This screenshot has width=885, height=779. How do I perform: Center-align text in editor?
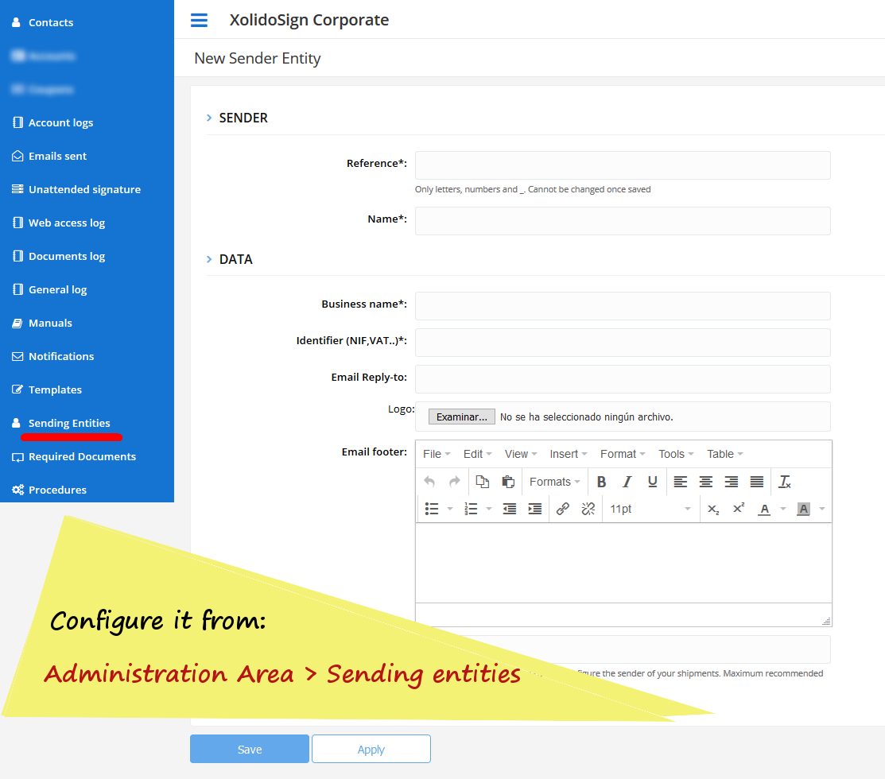pyautogui.click(x=706, y=482)
